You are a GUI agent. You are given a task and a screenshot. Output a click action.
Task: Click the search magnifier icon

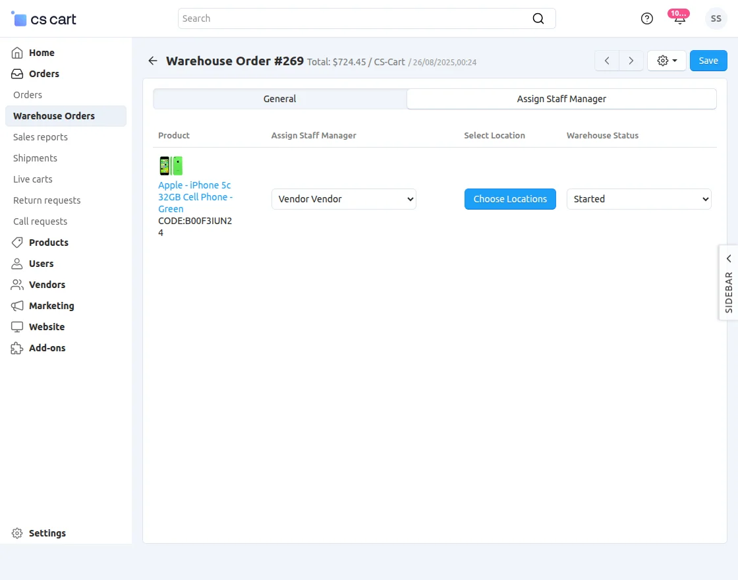coord(538,18)
